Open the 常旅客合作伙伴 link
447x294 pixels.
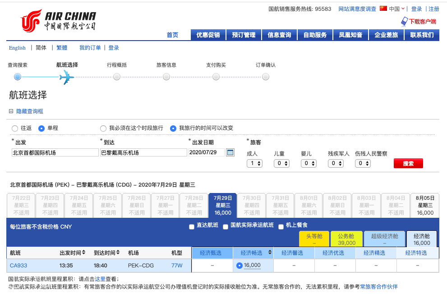point(379,287)
